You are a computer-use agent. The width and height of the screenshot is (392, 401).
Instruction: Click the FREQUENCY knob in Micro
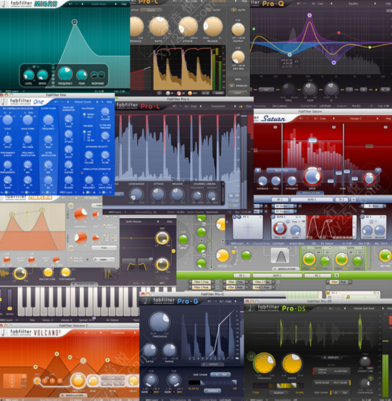(x=65, y=74)
